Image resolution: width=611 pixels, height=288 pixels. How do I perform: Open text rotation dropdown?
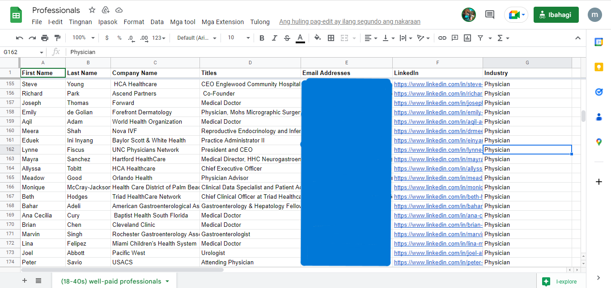click(423, 38)
